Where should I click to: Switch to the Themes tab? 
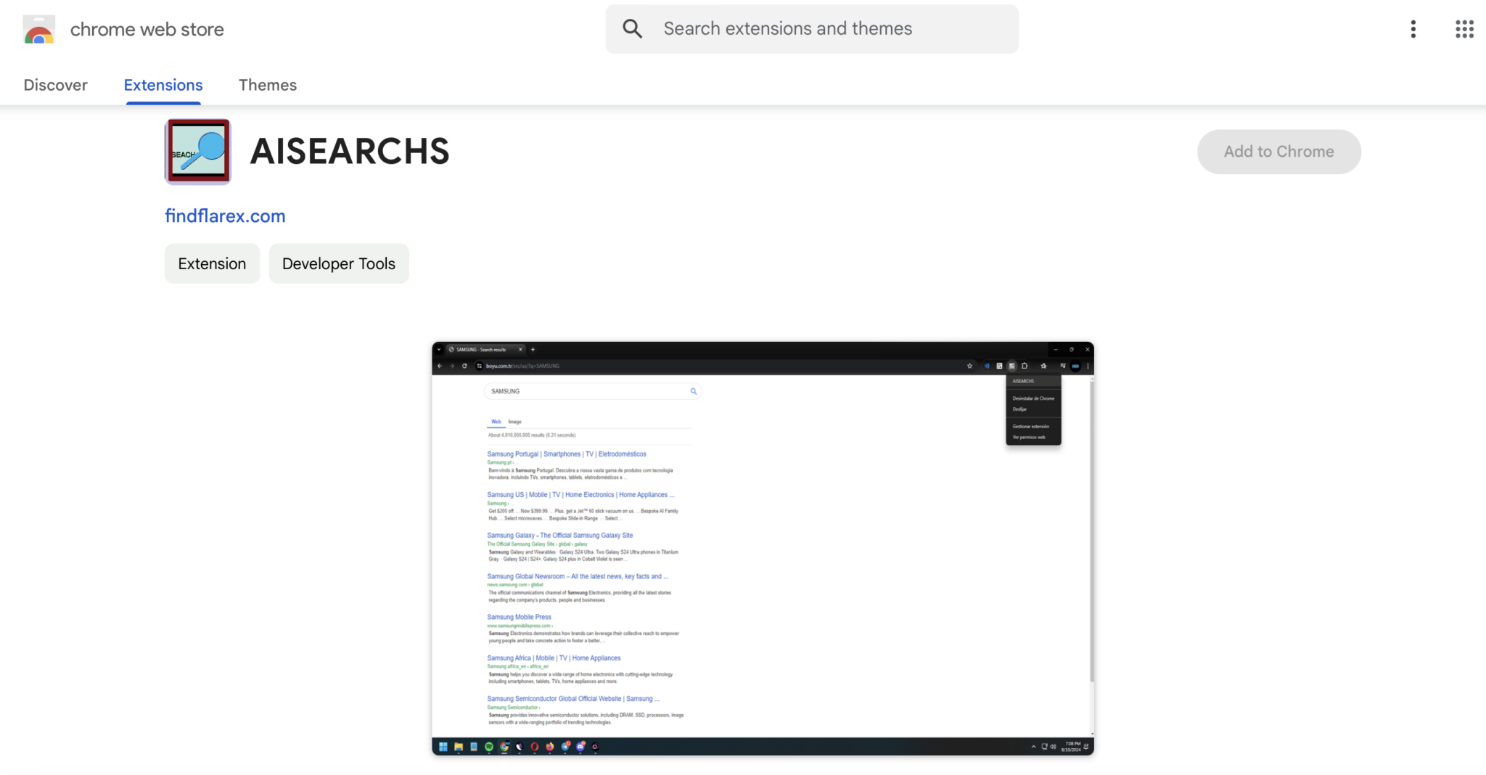click(x=268, y=85)
